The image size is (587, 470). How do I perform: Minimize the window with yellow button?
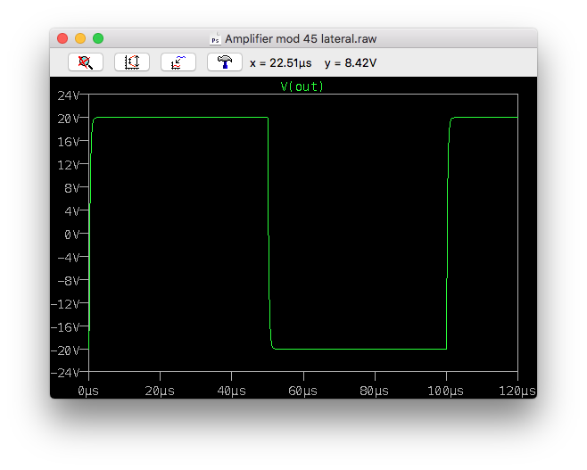coord(80,38)
